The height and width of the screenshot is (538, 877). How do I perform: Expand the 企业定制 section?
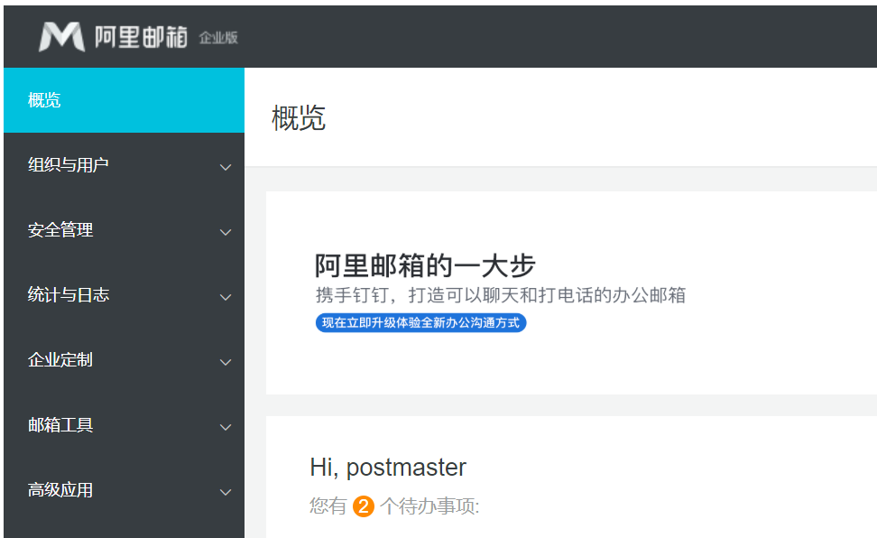pos(225,362)
